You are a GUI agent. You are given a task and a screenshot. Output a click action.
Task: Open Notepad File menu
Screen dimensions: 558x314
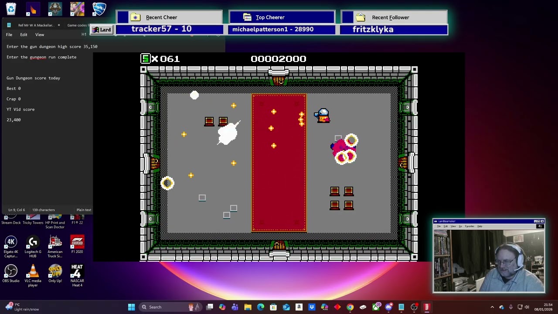tap(9, 35)
